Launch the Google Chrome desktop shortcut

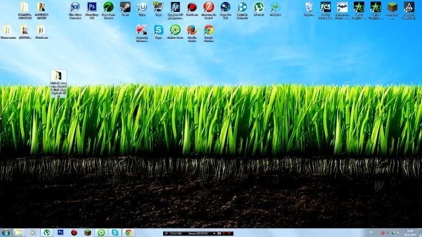click(x=208, y=30)
